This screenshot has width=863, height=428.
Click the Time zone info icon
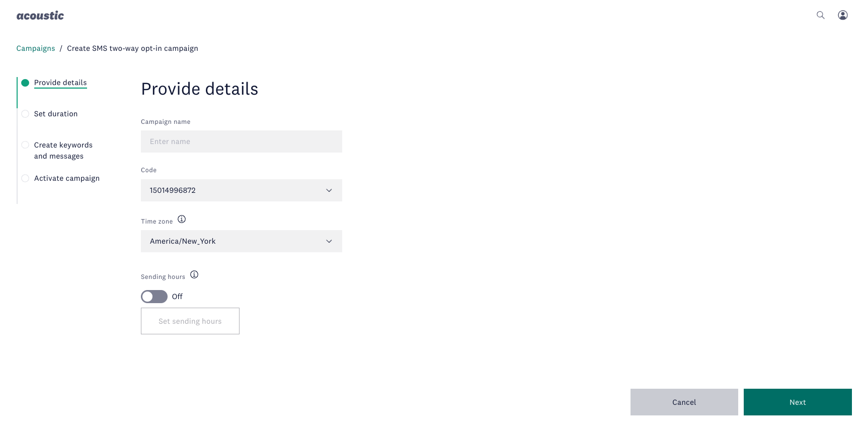(x=182, y=219)
